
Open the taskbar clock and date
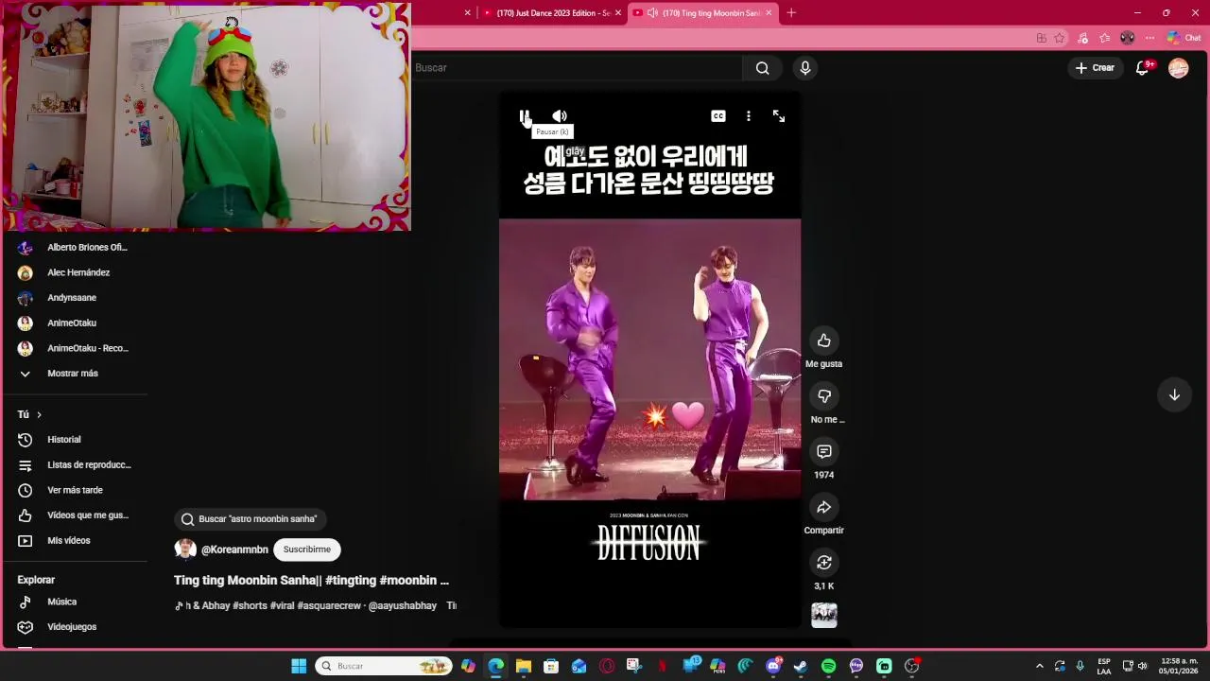click(1179, 666)
